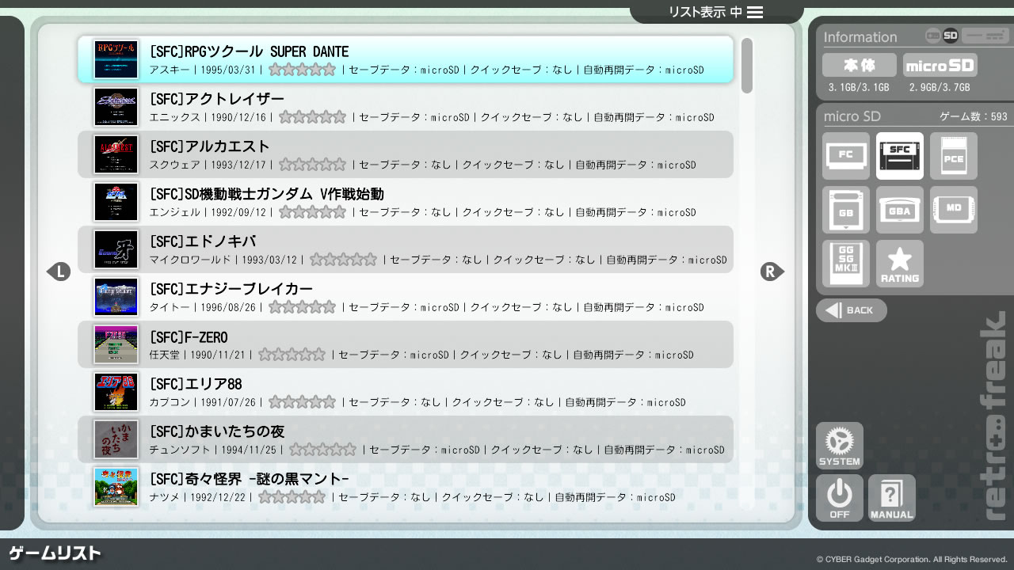
Task: Select title [SFC]F-ZERO
Action: pos(189,337)
